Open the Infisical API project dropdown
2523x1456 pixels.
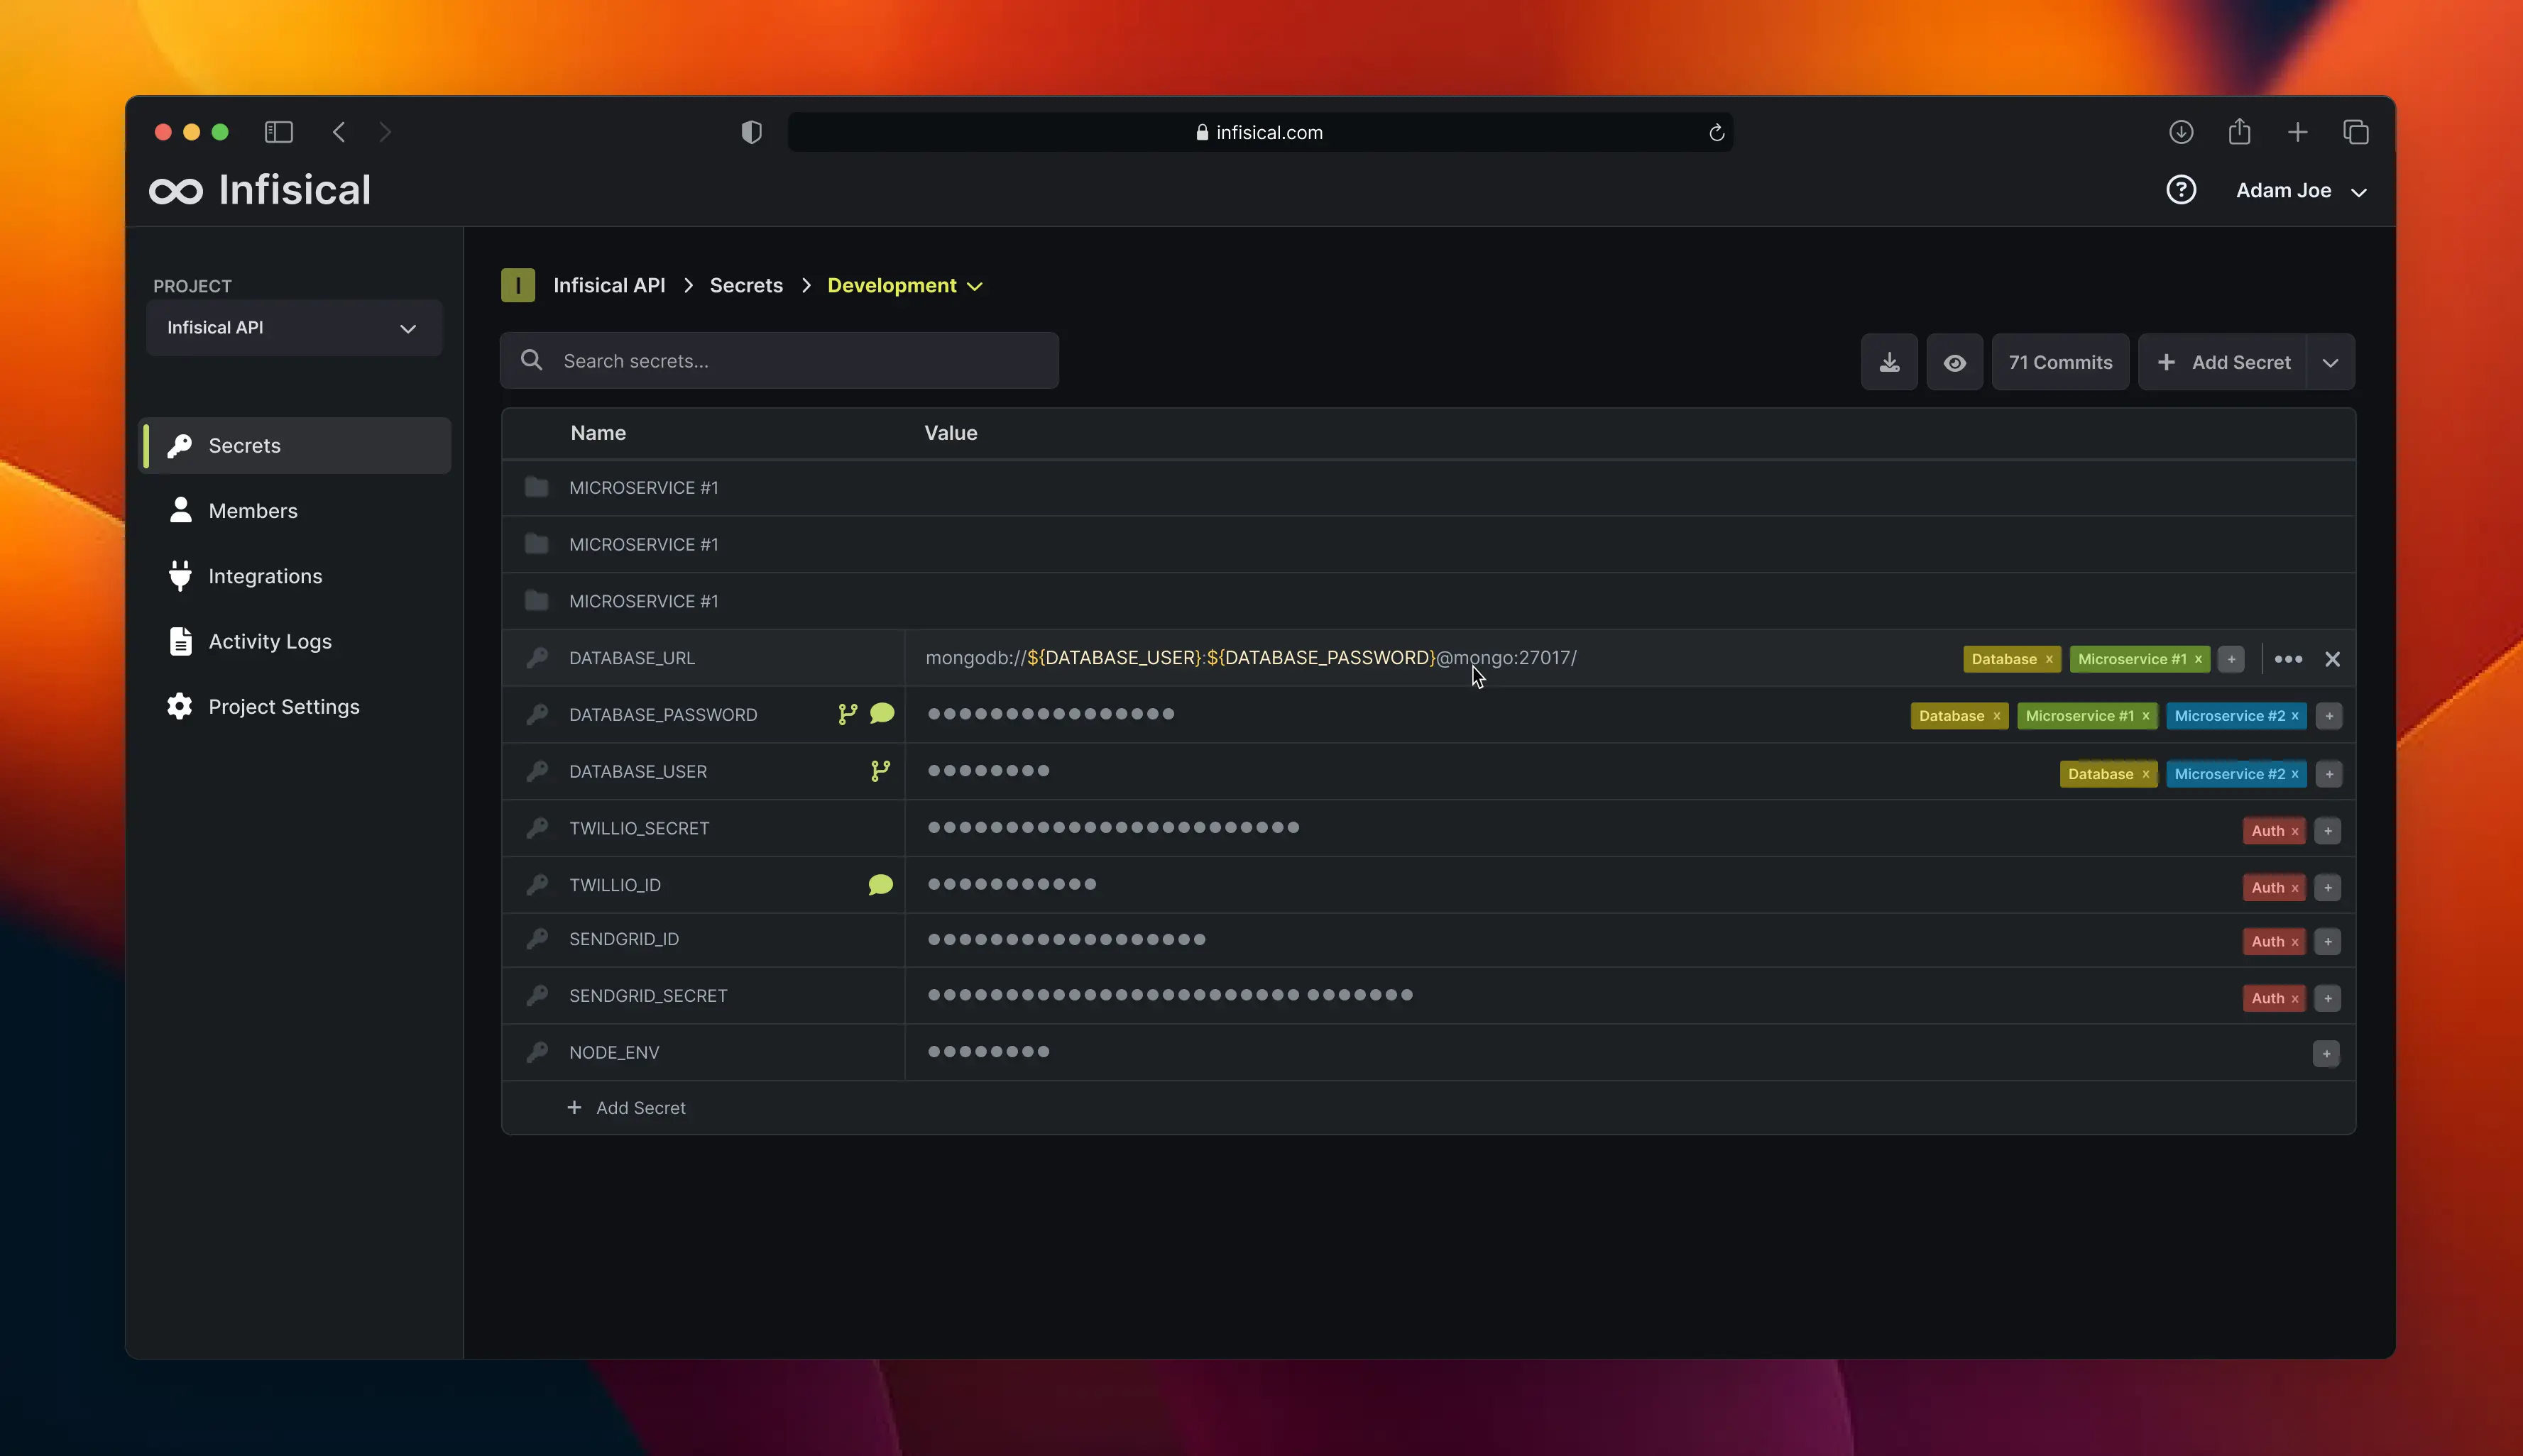293,327
